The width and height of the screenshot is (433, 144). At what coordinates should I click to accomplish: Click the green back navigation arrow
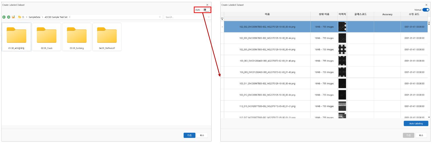pyautogui.click(x=4, y=17)
